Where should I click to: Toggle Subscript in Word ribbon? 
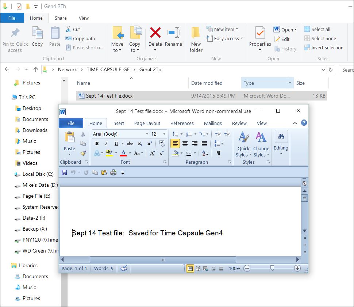coord(140,144)
